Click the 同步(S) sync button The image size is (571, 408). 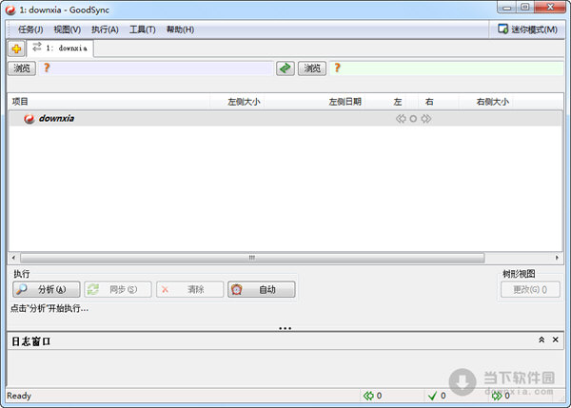[x=118, y=289]
